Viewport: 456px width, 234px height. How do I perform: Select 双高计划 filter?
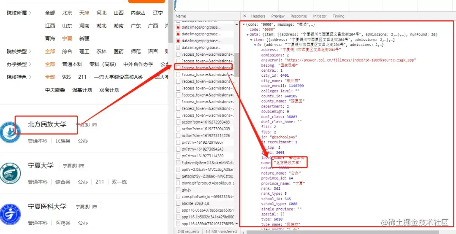point(109,90)
